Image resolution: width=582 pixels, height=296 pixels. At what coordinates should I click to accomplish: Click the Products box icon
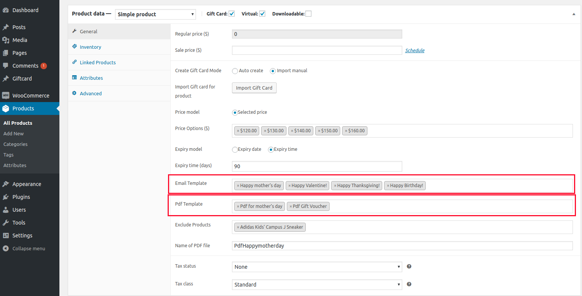point(6,108)
